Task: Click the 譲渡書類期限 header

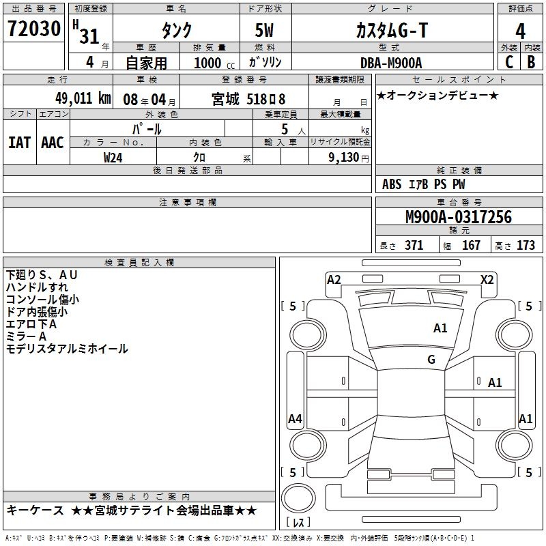Action: [340, 79]
